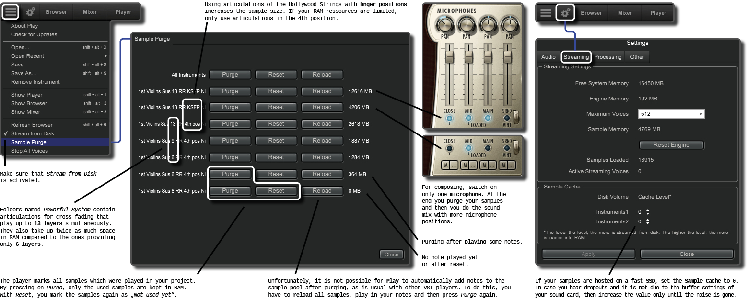Click the PAN knob above the MAIN fader

488,24
